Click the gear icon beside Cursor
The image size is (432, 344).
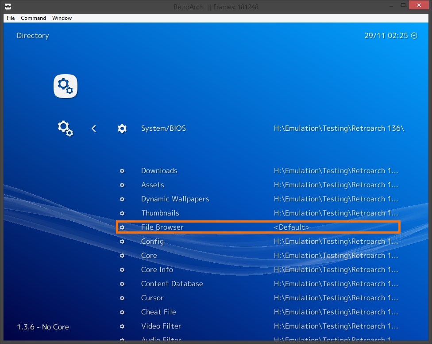click(x=122, y=298)
